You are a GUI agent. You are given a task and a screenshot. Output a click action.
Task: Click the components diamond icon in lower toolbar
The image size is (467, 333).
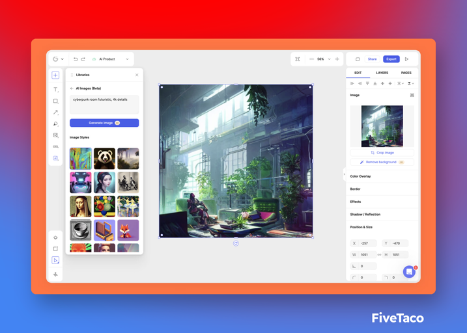point(56,237)
